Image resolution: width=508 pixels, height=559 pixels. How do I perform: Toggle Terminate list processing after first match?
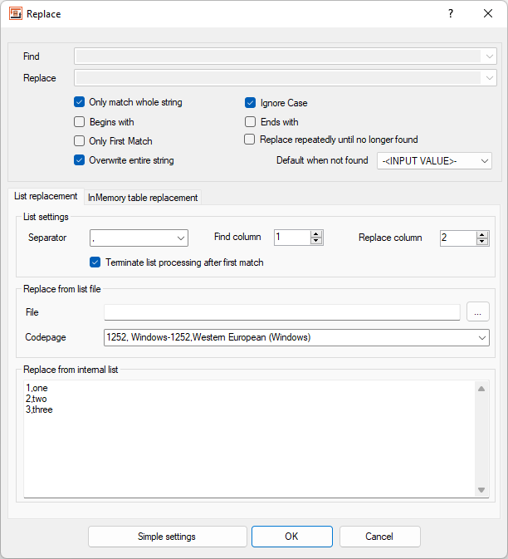(96, 262)
